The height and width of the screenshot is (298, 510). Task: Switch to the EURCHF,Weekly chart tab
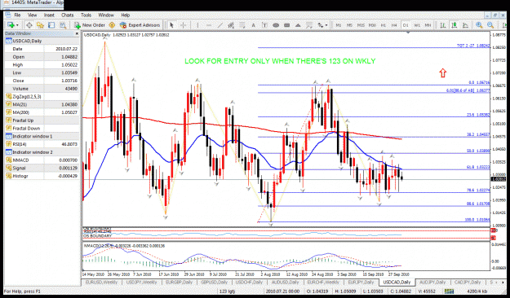point(323,282)
